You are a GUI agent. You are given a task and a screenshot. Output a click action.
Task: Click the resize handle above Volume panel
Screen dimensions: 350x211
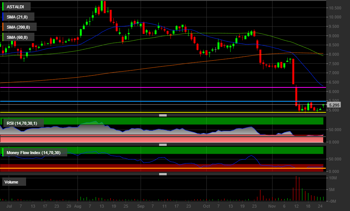point(163,174)
